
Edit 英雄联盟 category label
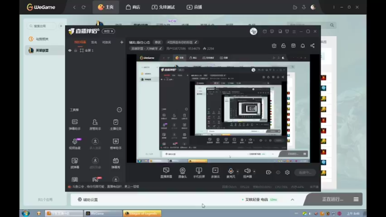(146, 49)
